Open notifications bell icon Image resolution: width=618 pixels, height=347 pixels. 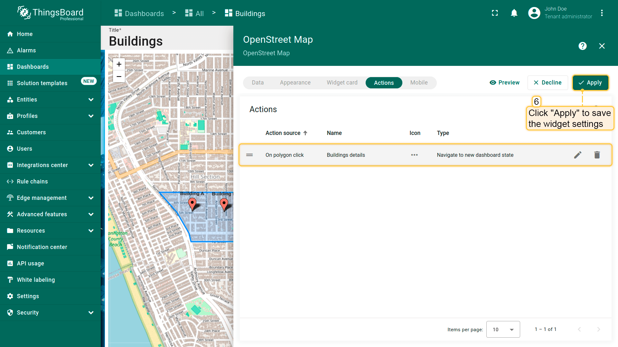pos(514,13)
